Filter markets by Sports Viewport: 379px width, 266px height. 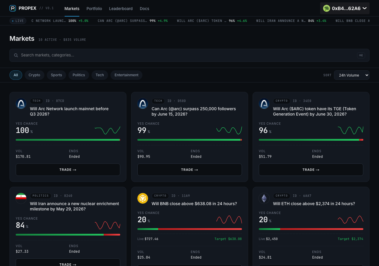point(56,75)
